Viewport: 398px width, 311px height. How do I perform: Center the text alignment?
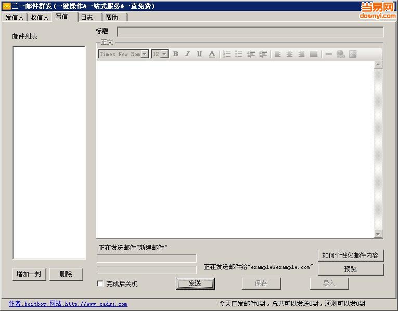tap(289, 54)
